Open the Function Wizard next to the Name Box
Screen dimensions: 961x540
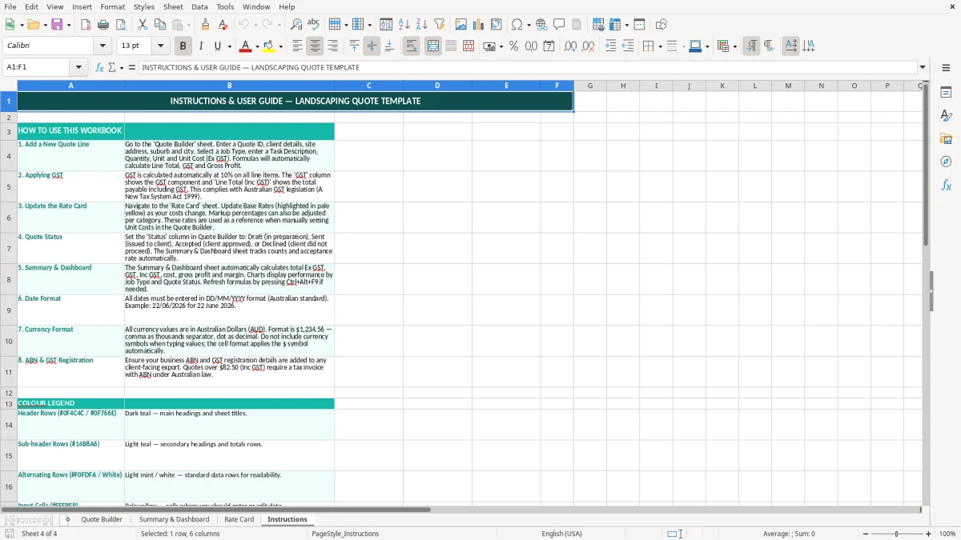tap(99, 67)
